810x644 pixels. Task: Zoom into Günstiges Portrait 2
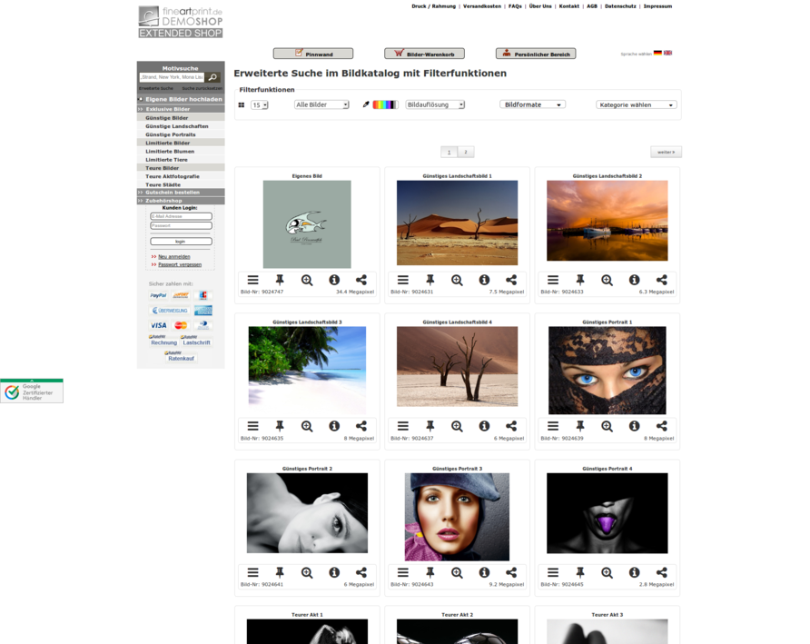point(307,572)
